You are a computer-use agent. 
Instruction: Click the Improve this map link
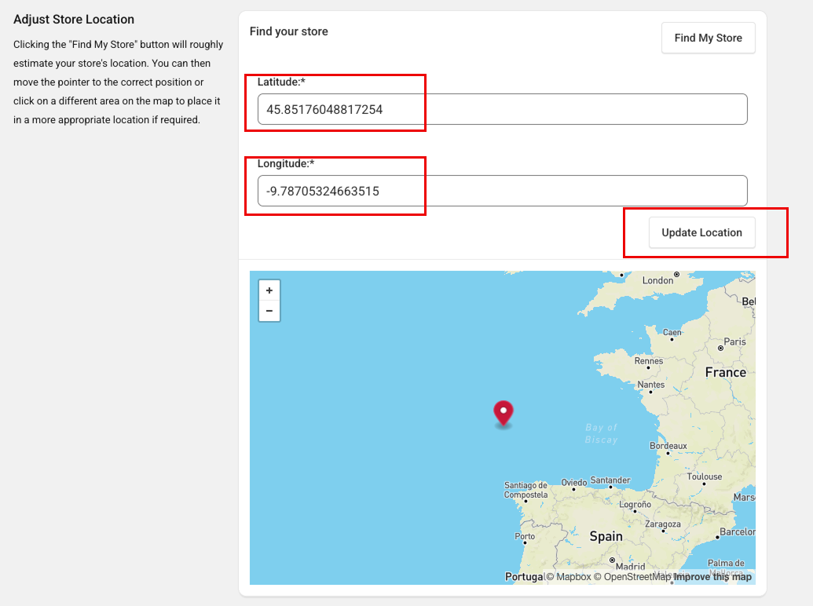click(712, 576)
